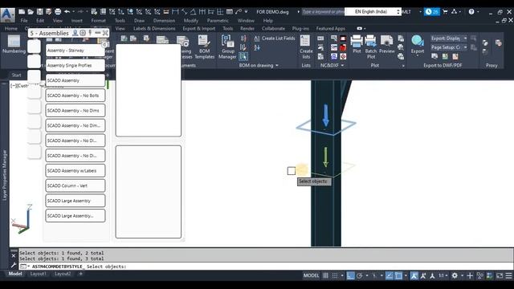Viewport: 514px width, 289px height.
Task: Select Assembly Single Profiles style
Action: pyautogui.click(x=75, y=66)
